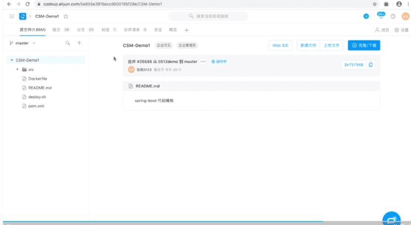
Task: Switch to the 标签 tags tab
Action: tap(109, 30)
